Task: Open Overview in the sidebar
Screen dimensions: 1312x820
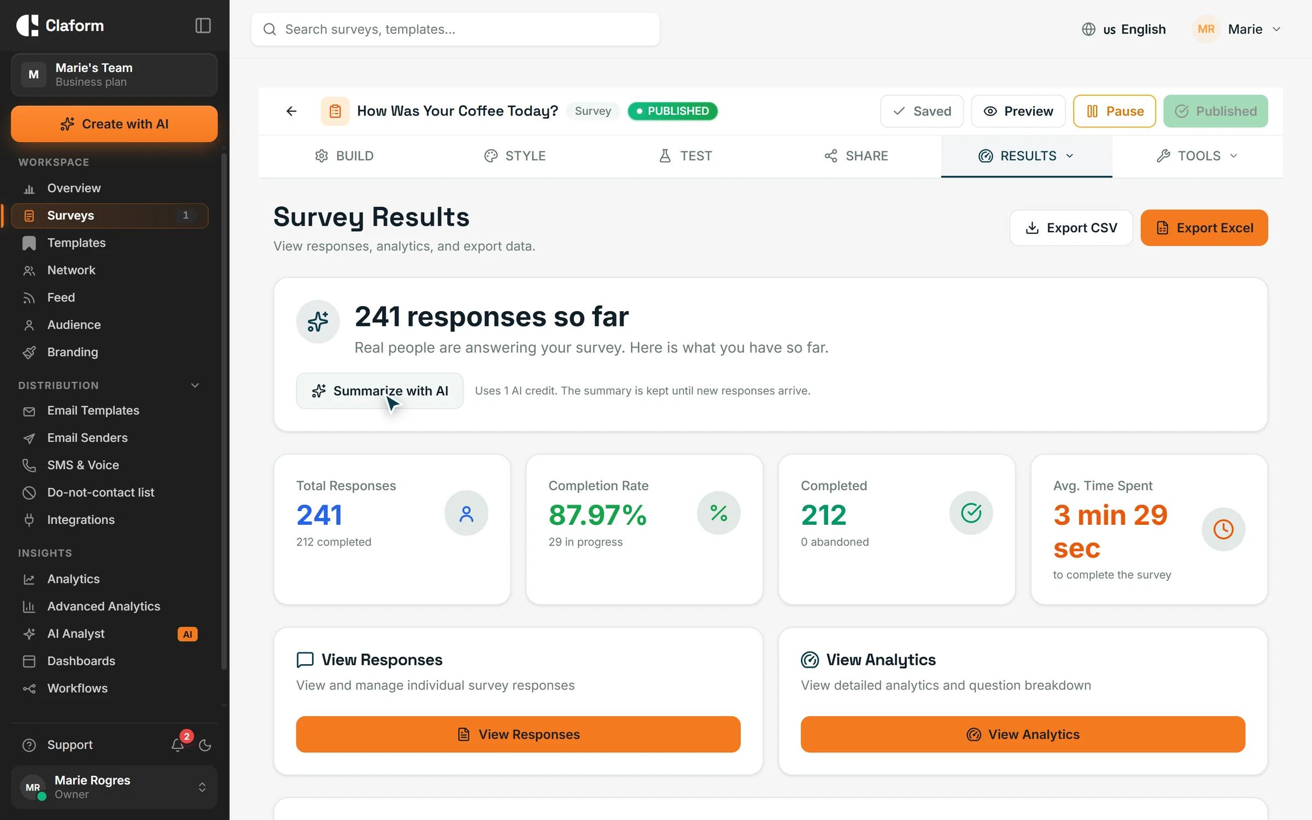Action: pyautogui.click(x=109, y=188)
